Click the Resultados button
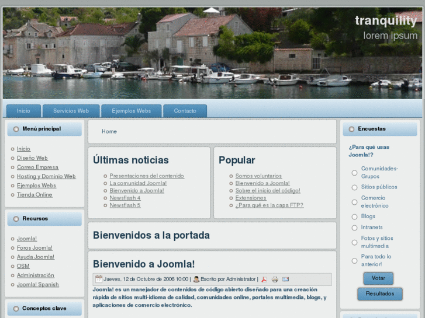This screenshot has height=318, width=425. tap(380, 293)
